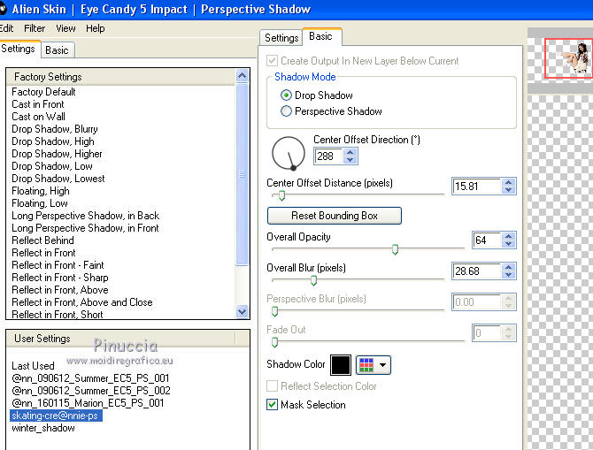Decrease Overall Opacity with down arrow
593x450 pixels.
[509, 244]
